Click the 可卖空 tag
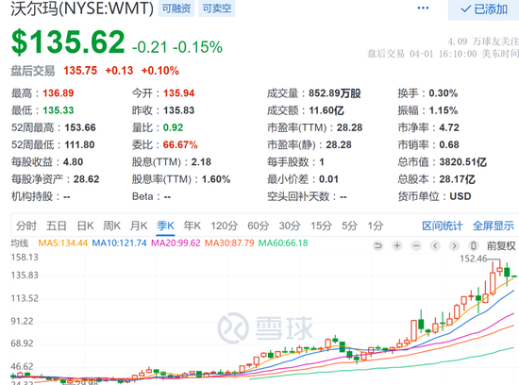The image size is (519, 385). (x=217, y=8)
